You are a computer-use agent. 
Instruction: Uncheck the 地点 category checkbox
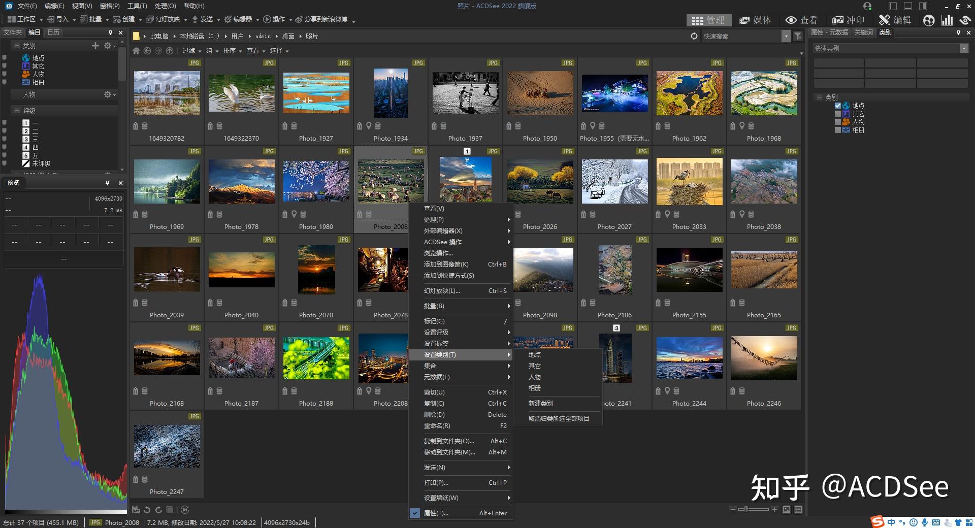click(838, 106)
